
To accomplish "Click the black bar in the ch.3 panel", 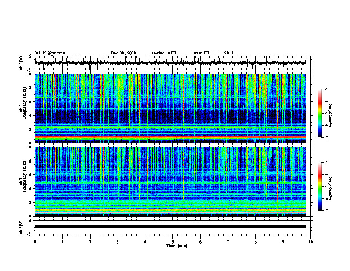I will coord(170,227).
